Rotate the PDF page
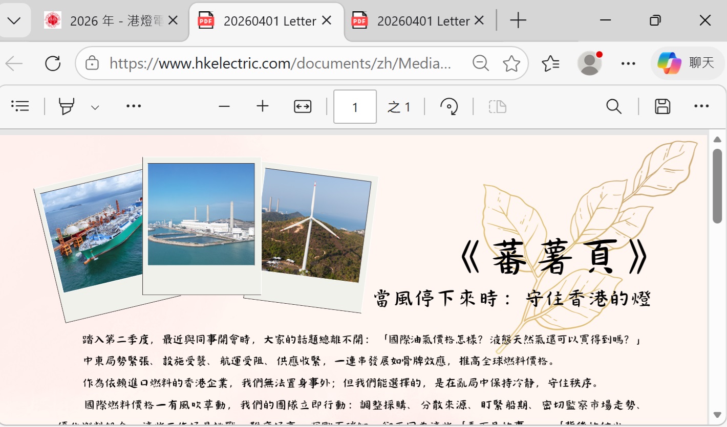This screenshot has width=727, height=427. [x=449, y=106]
